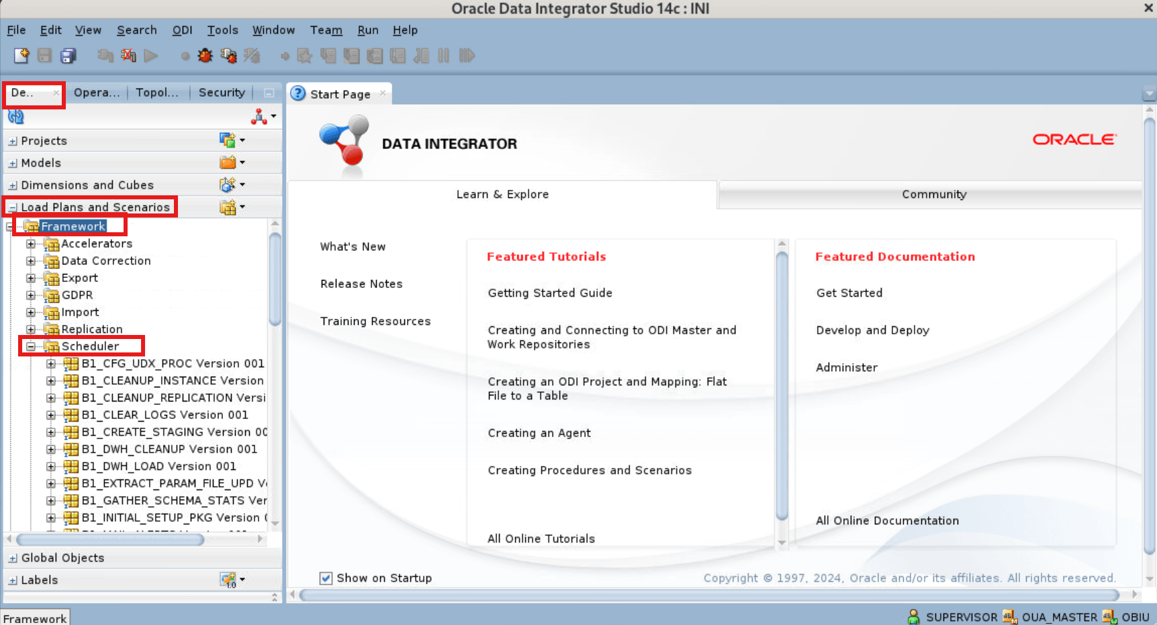Expand the Global Objects section

tap(13, 557)
